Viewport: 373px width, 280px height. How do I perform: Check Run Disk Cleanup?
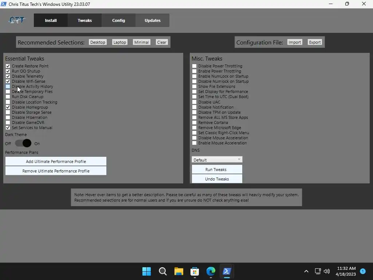pyautogui.click(x=8, y=97)
